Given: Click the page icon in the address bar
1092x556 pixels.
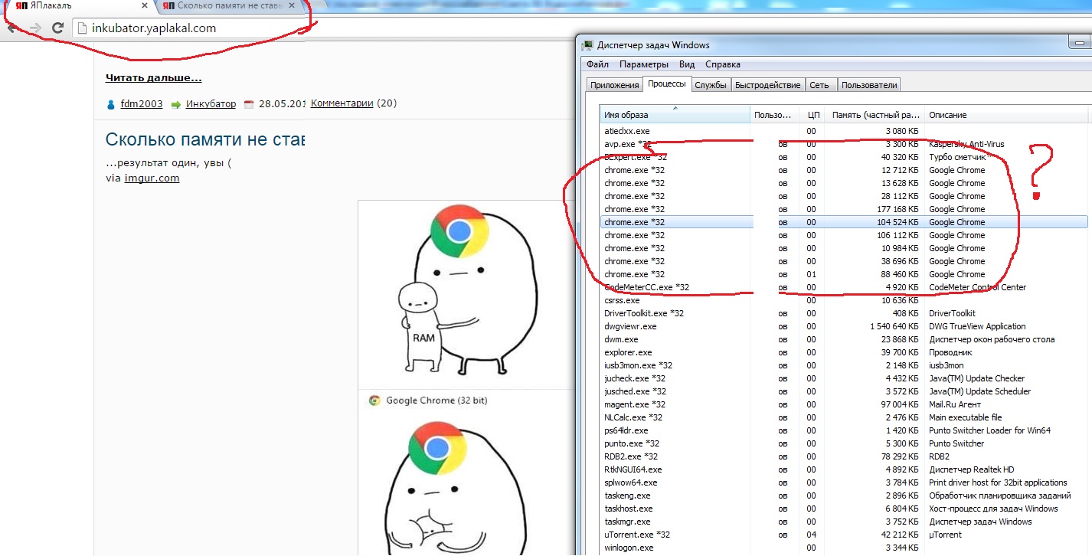Looking at the screenshot, I should click(83, 29).
